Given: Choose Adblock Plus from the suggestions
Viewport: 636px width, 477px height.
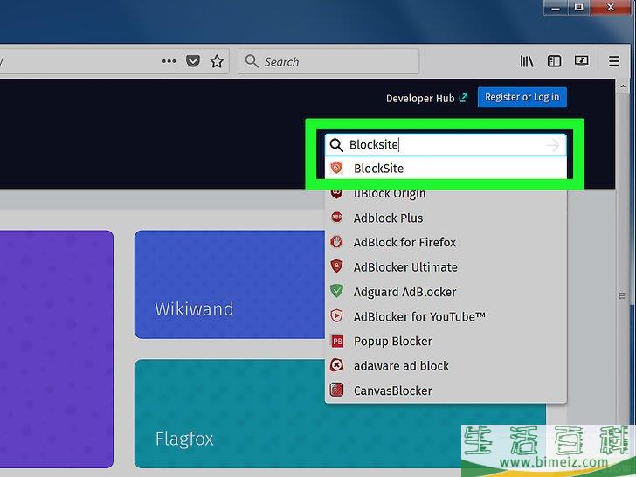Looking at the screenshot, I should 446,218.
